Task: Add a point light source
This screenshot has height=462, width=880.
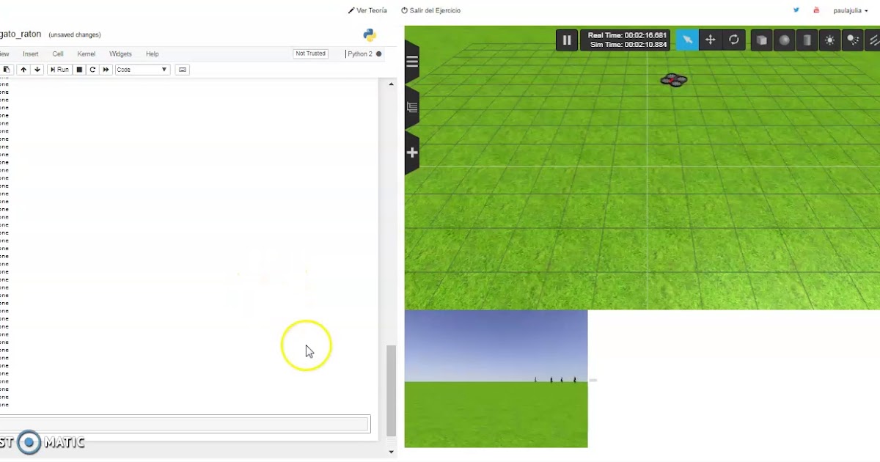Action: [x=829, y=40]
